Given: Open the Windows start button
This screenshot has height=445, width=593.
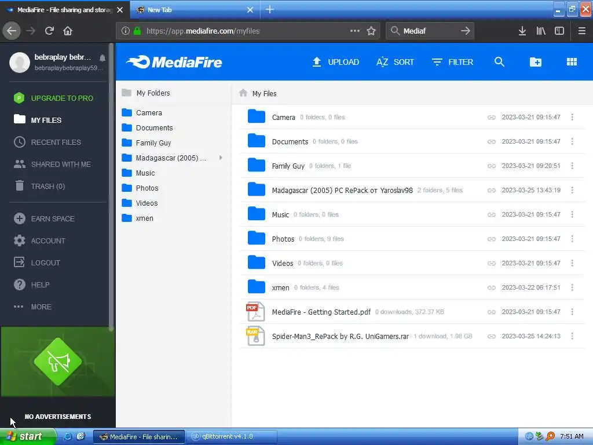Looking at the screenshot, I should pos(28,436).
